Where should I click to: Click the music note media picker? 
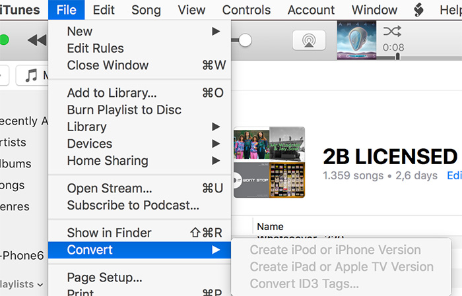(x=32, y=76)
